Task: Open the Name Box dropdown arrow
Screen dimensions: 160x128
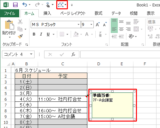Action: 31,54
